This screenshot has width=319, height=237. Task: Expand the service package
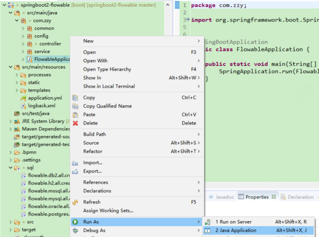pos(23,52)
